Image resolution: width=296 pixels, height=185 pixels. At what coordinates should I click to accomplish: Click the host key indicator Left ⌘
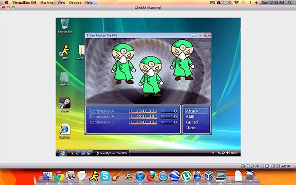tap(285, 166)
